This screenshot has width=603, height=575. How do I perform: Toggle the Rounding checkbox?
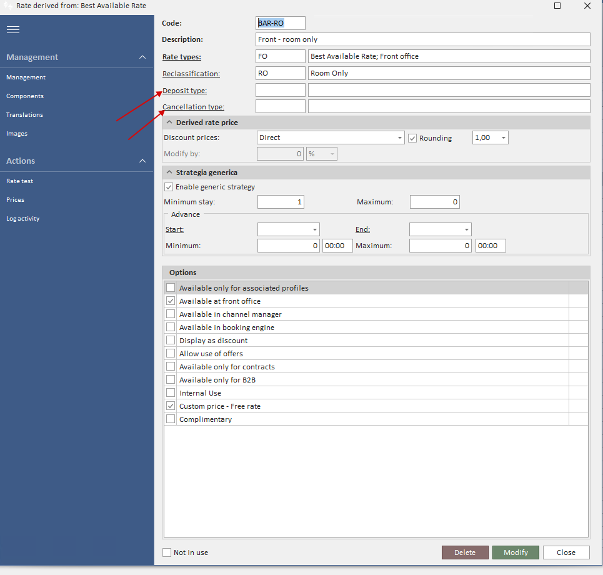412,138
